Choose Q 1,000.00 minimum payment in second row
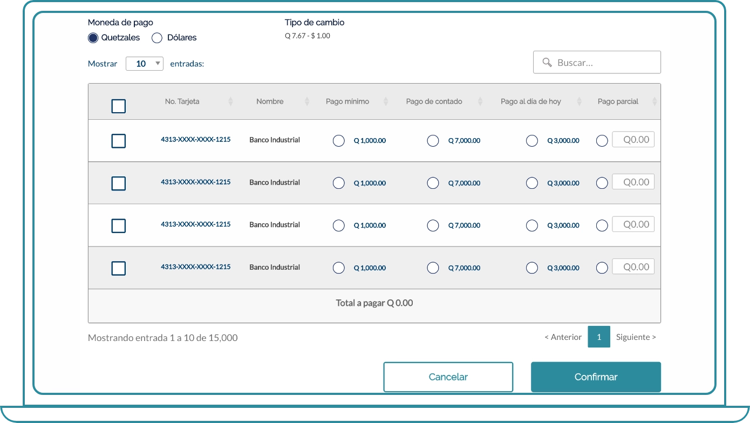The height and width of the screenshot is (423, 750). 339,183
